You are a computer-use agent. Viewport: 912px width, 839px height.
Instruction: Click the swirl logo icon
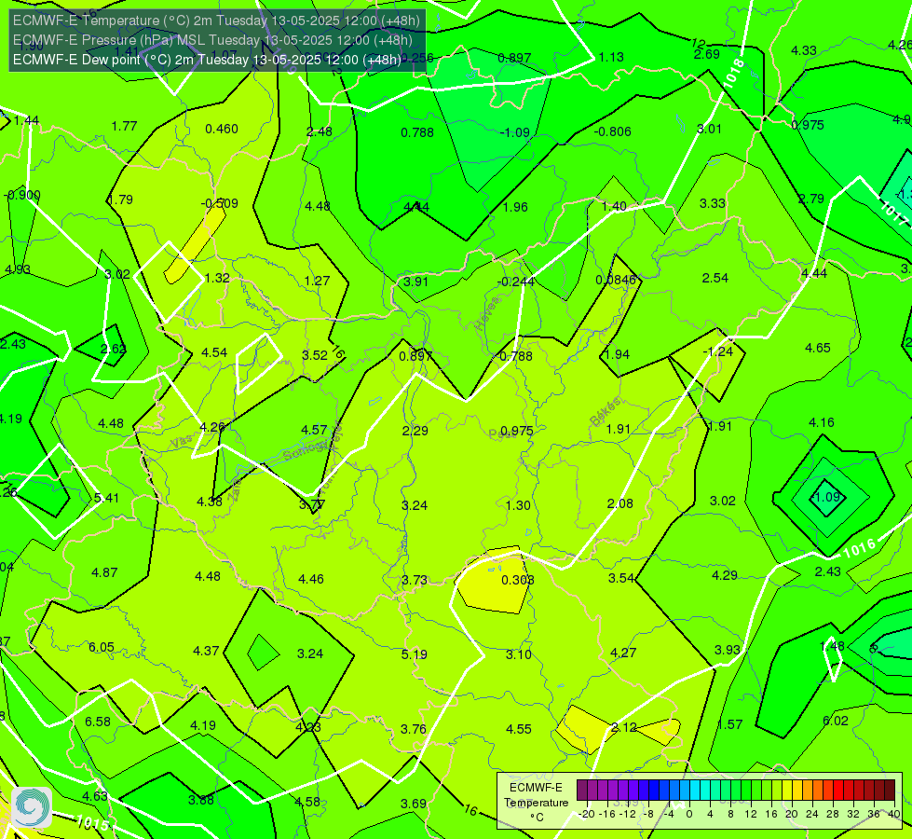(x=32, y=807)
